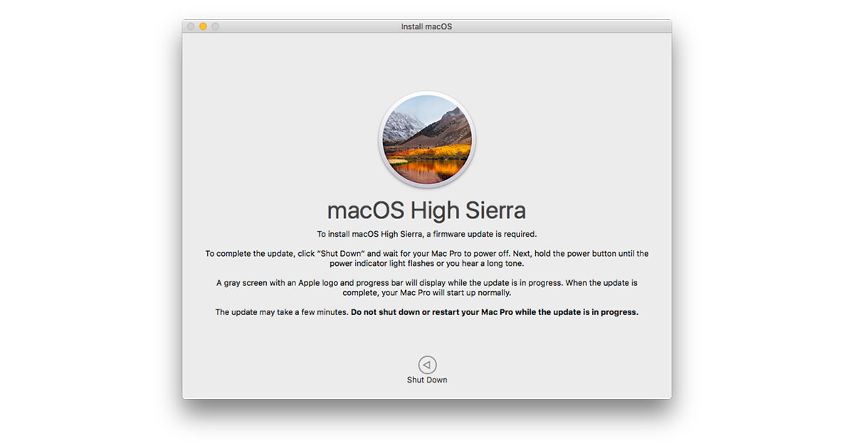The width and height of the screenshot is (854, 448).
Task: Click the grayed-out zoom button in title bar
Action: 215,26
